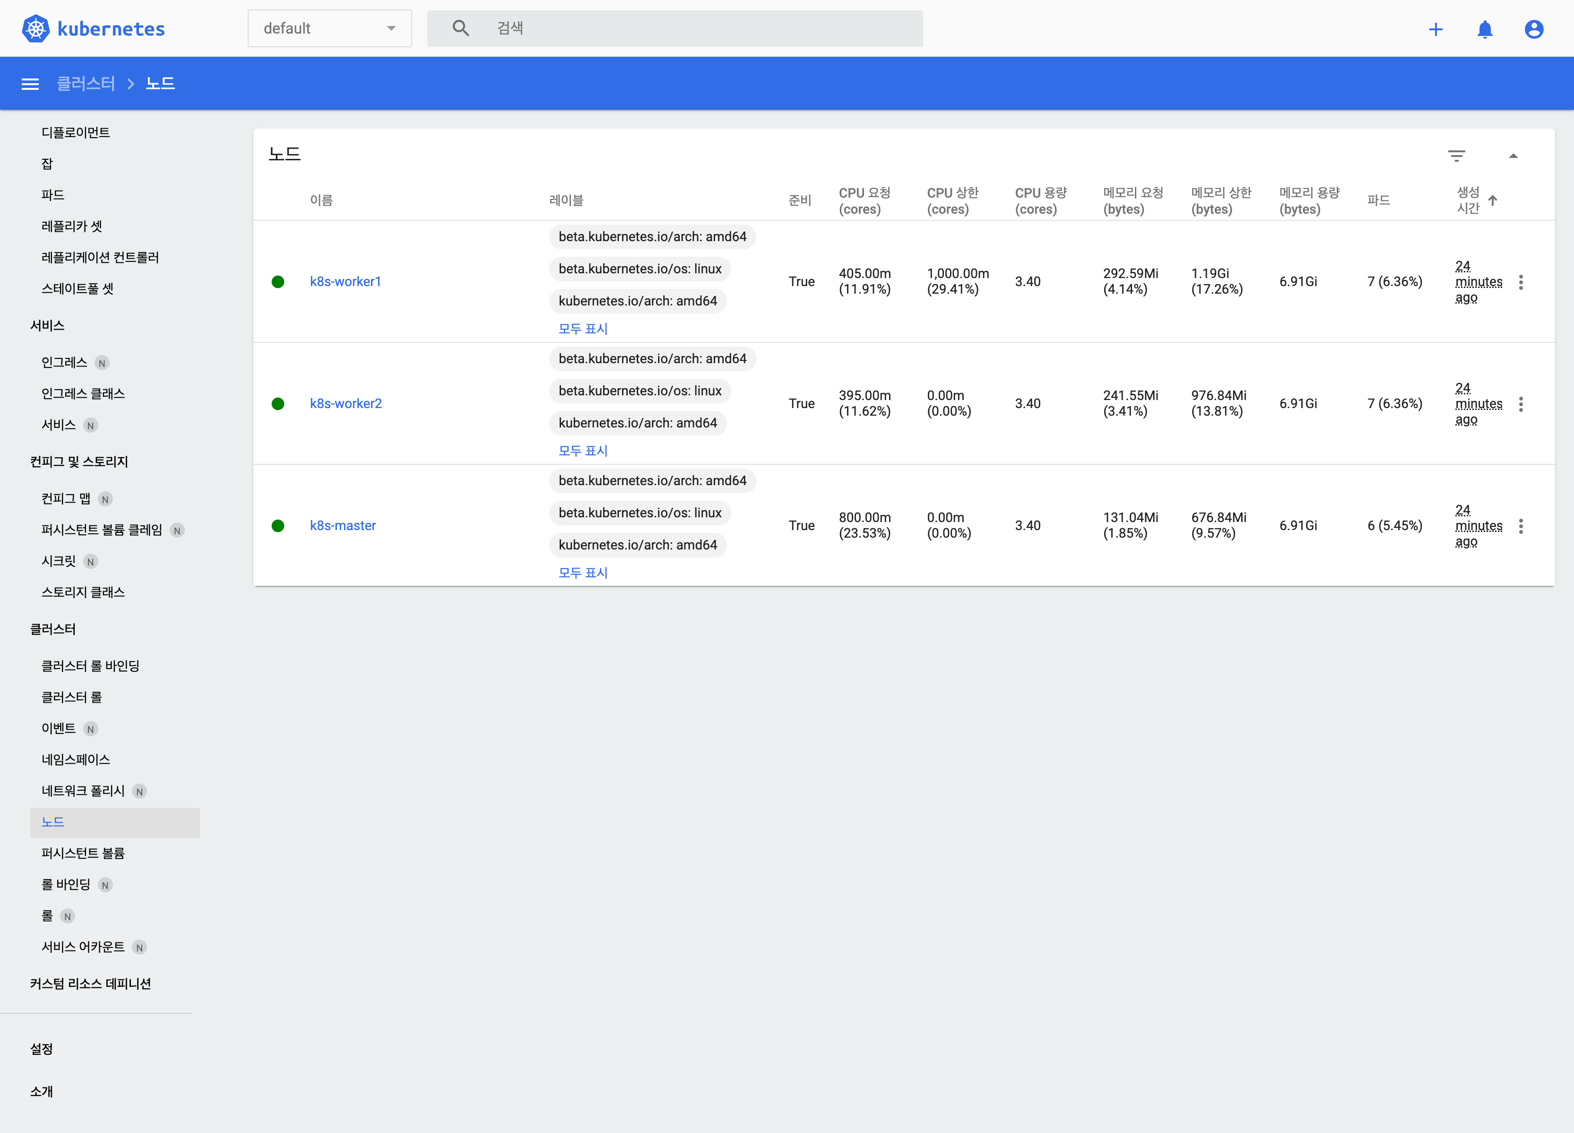Click the filter icon in 노드 card
The height and width of the screenshot is (1133, 1574).
[1457, 156]
